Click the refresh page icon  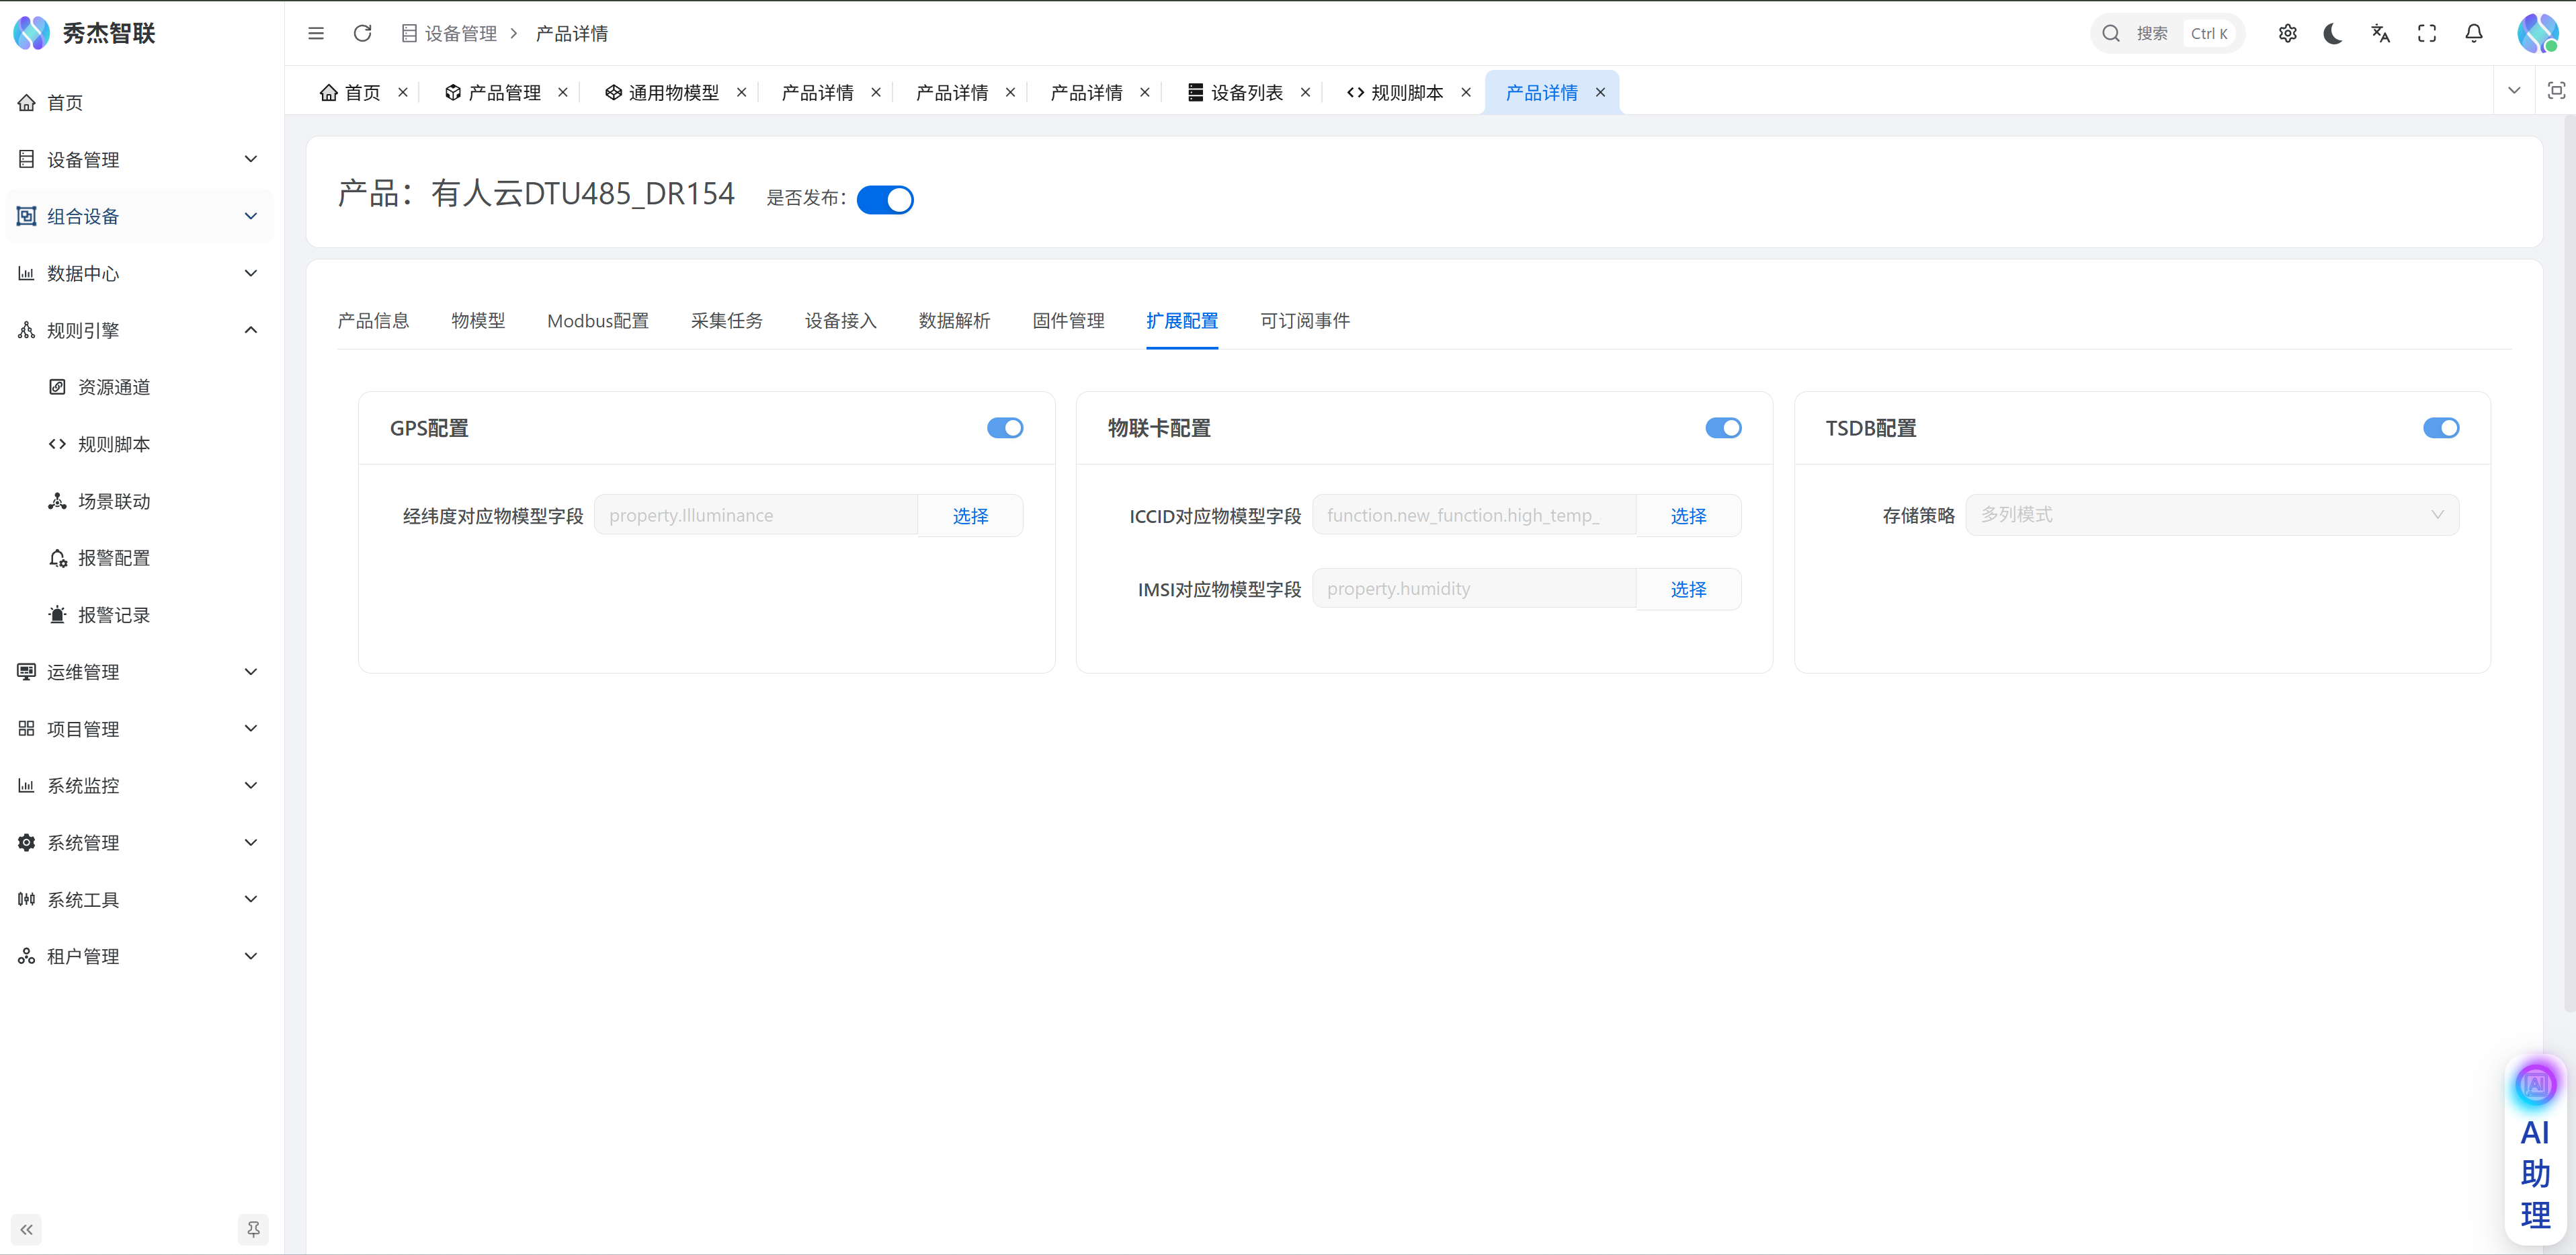point(362,33)
